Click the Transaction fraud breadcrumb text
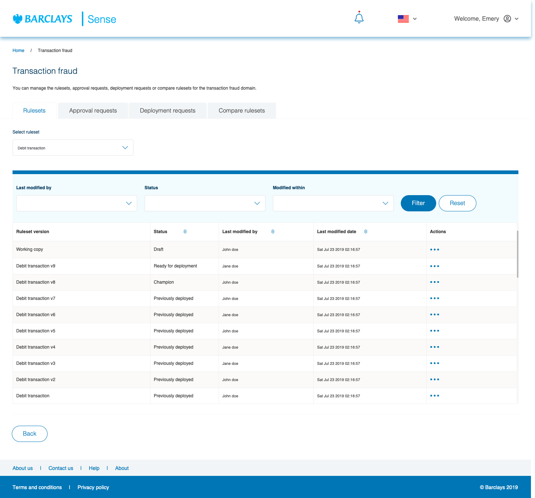This screenshot has height=498, width=535. point(55,51)
